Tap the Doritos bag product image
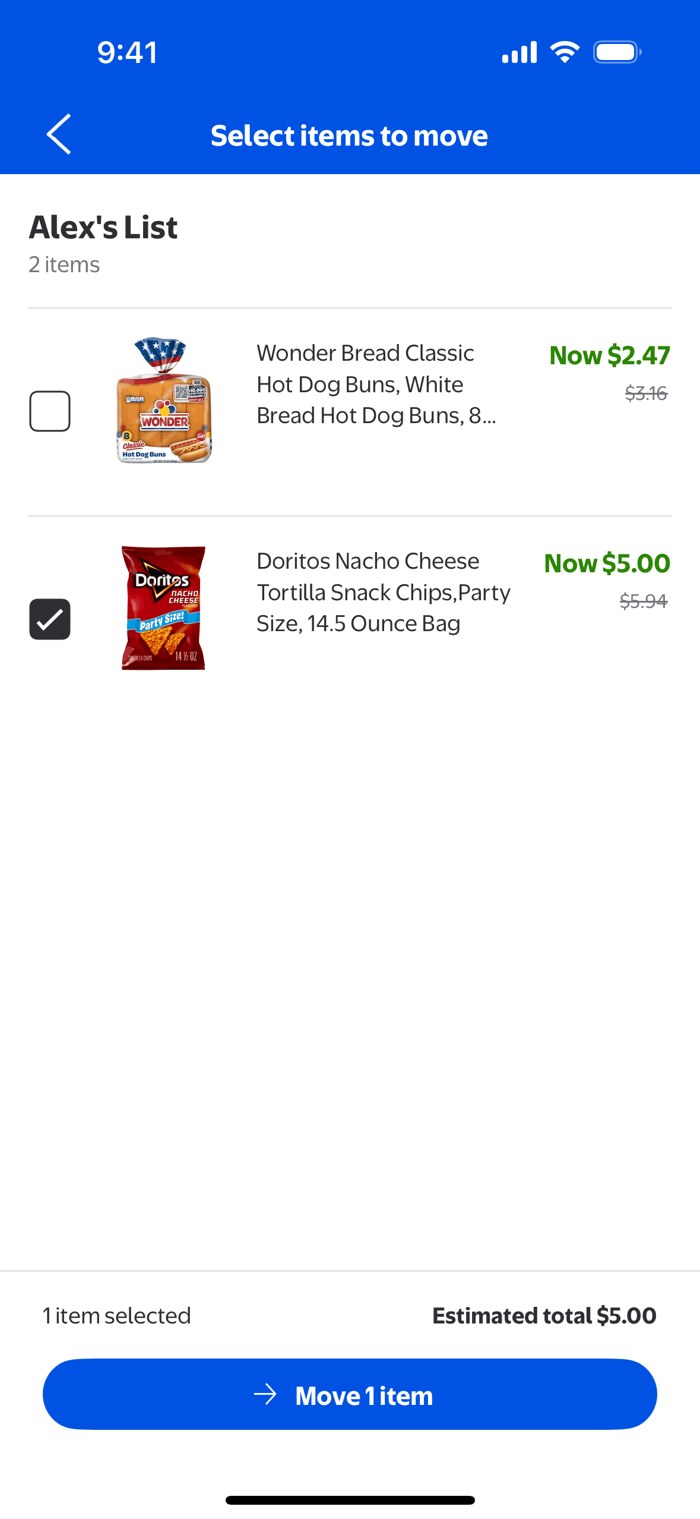Viewport: 700px width, 1519px height. pyautogui.click(x=163, y=608)
